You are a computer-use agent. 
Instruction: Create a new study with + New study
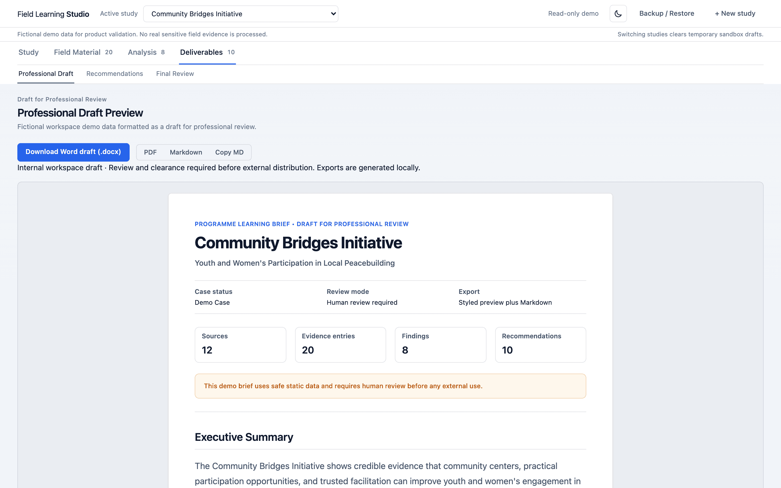735,14
